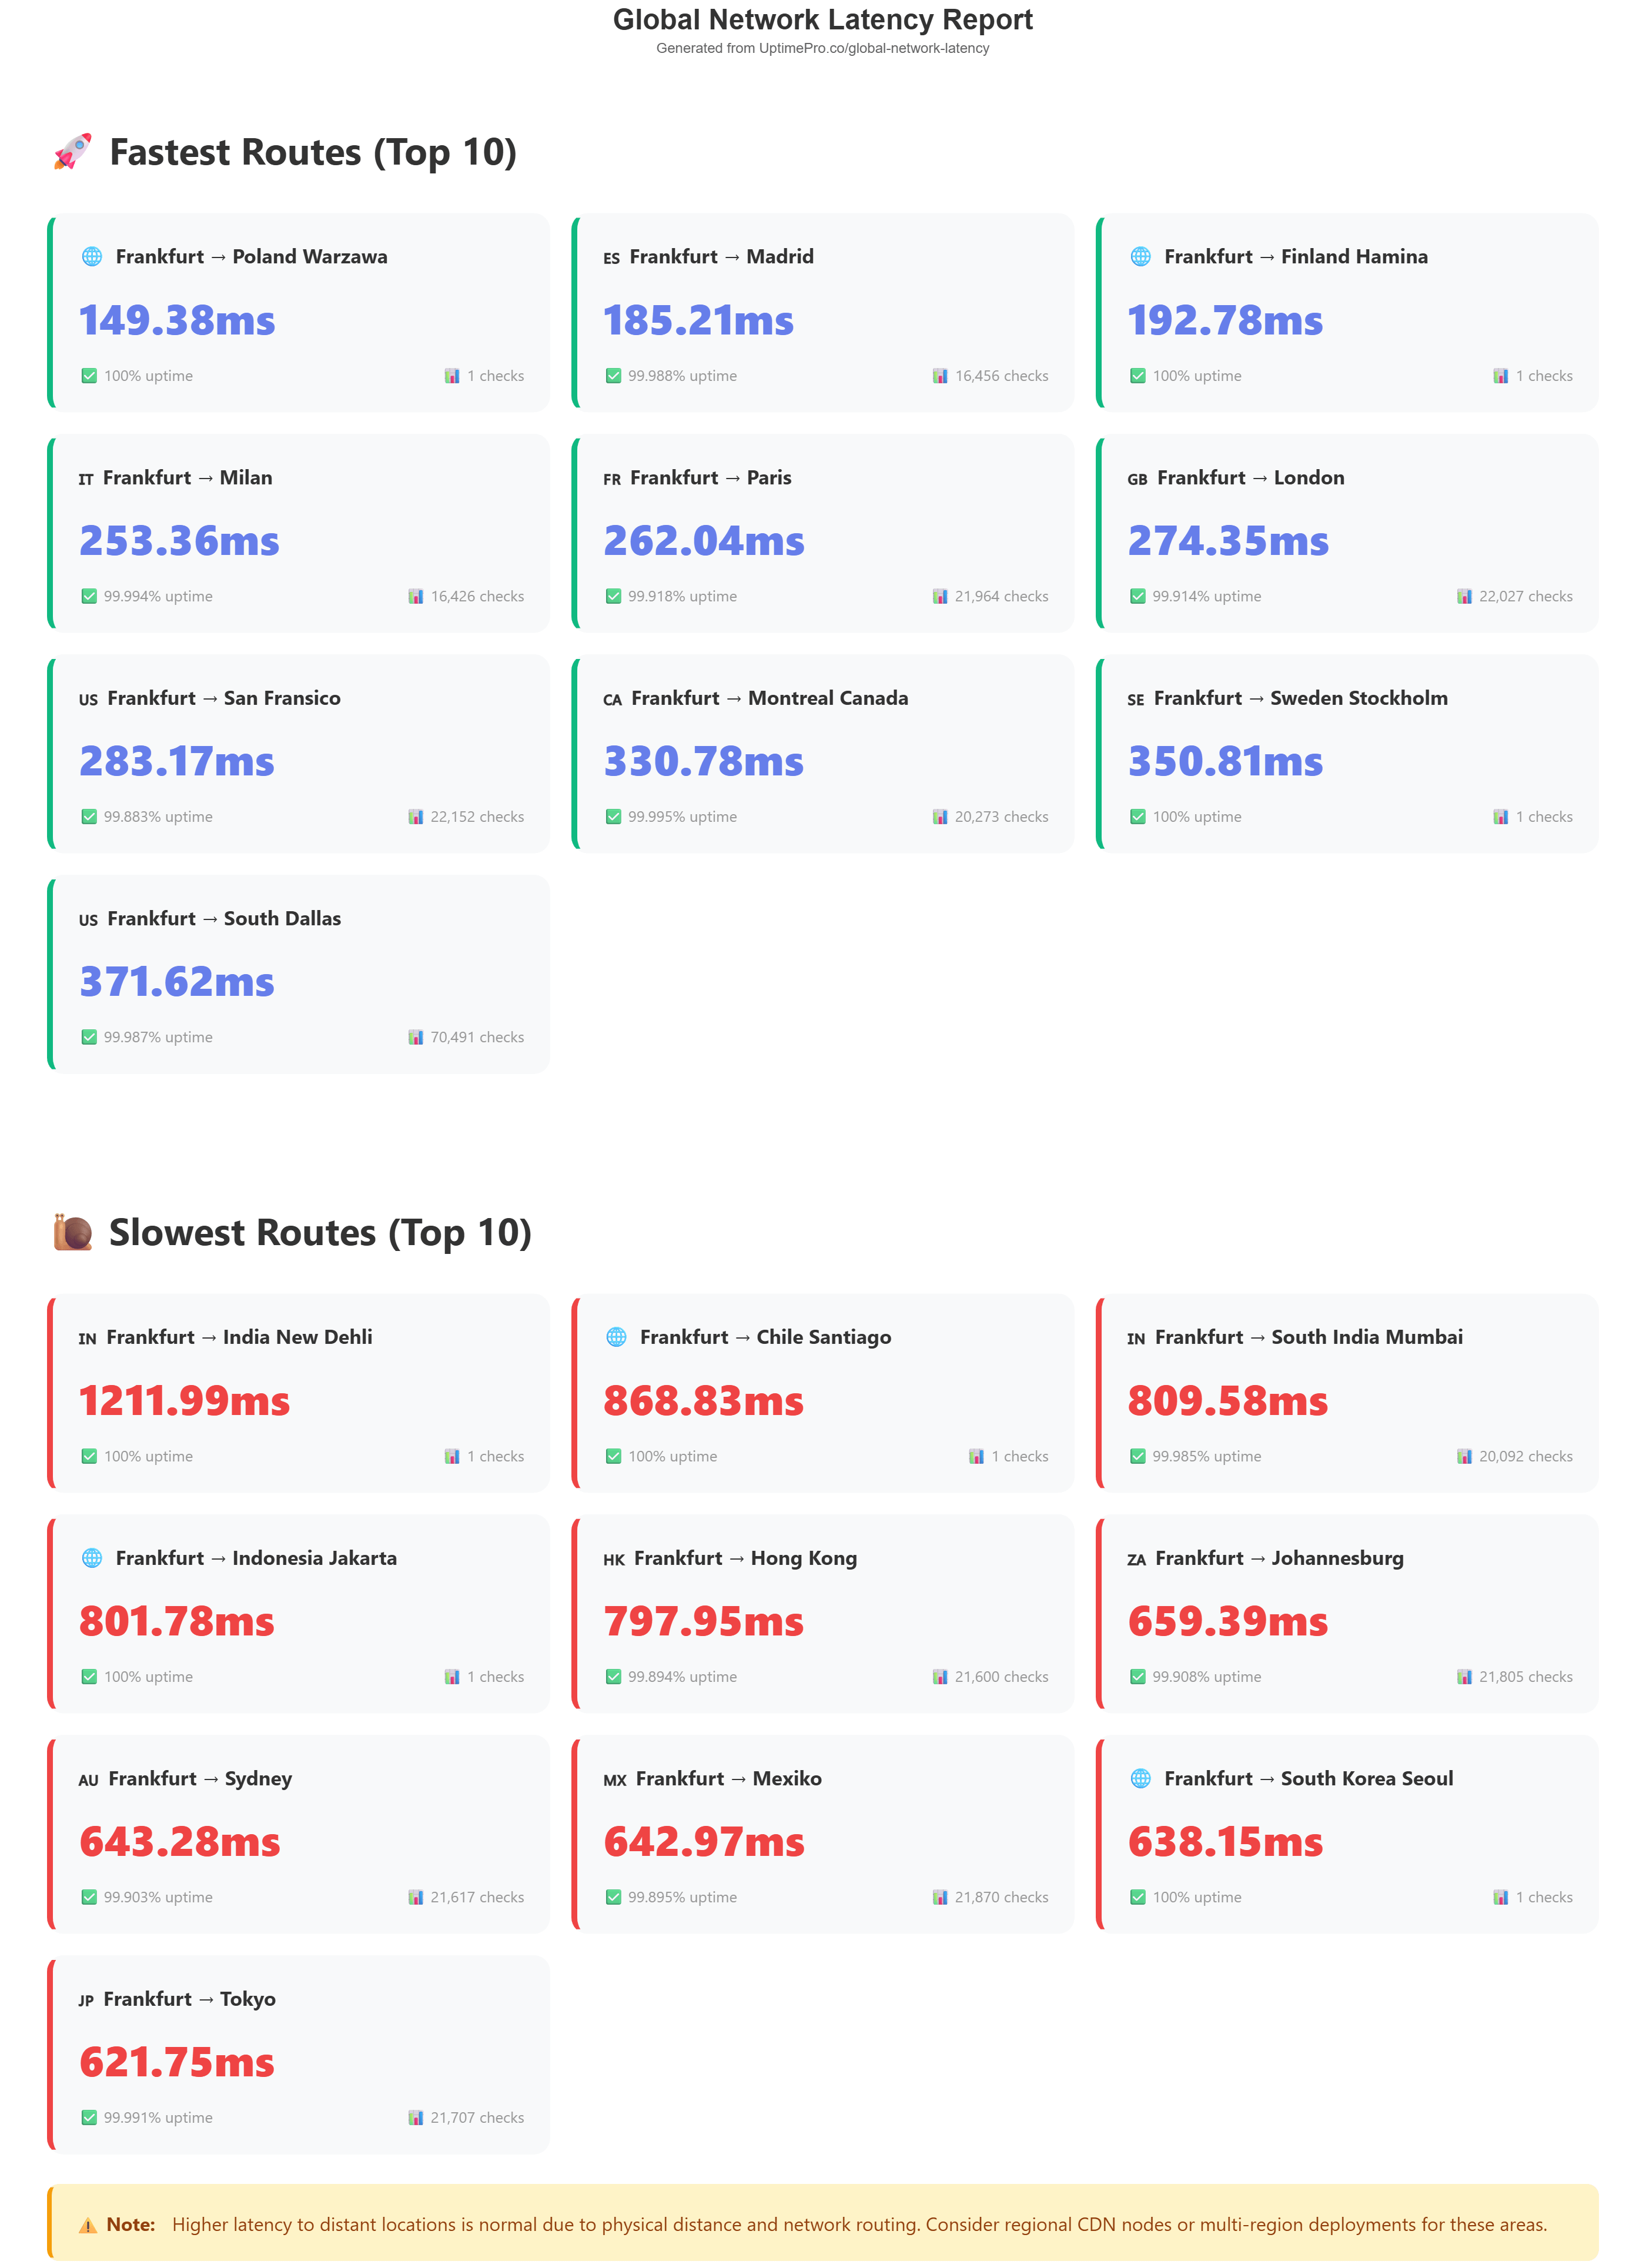
Task: Click the Frankfurt → Sydney route title
Action: click(200, 1778)
